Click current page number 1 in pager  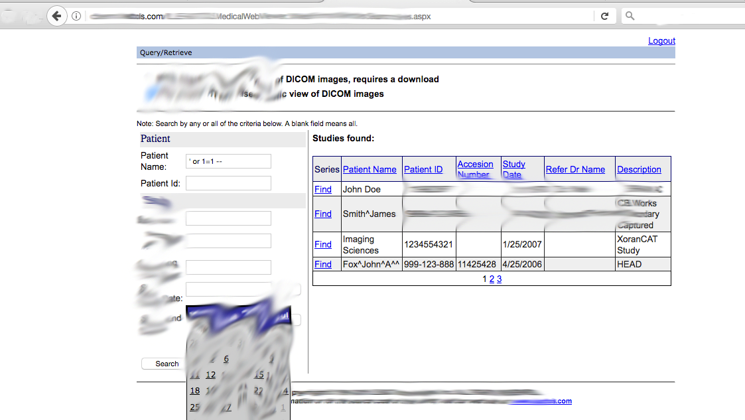pos(485,279)
